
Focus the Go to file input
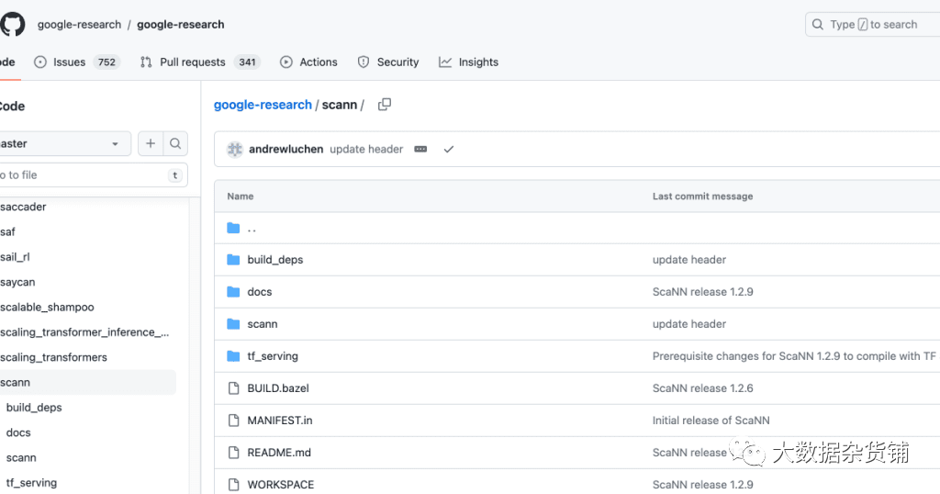coord(93,175)
